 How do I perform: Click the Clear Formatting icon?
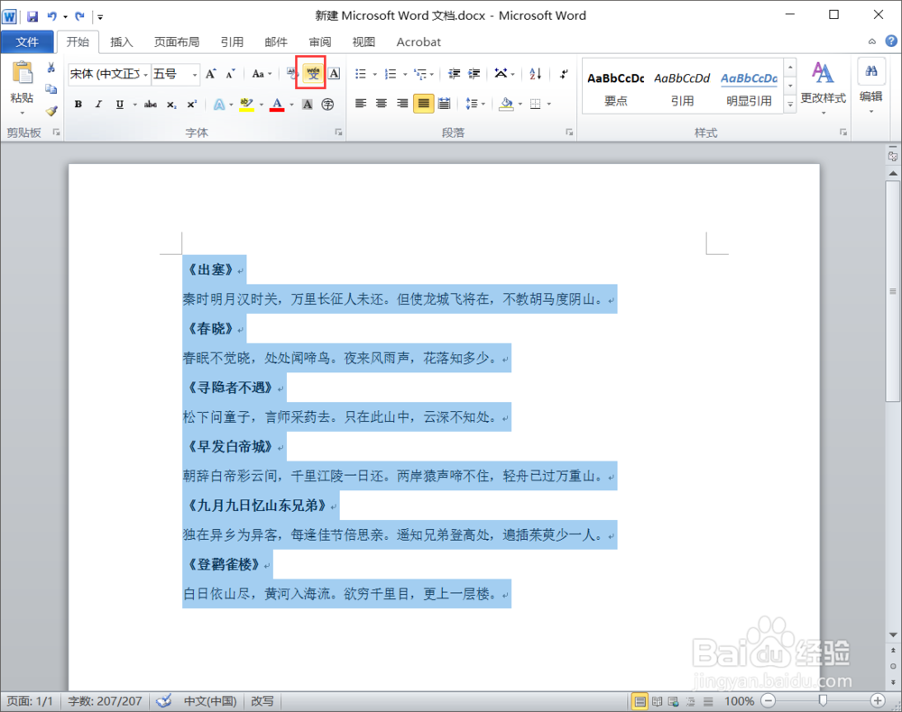coord(290,74)
